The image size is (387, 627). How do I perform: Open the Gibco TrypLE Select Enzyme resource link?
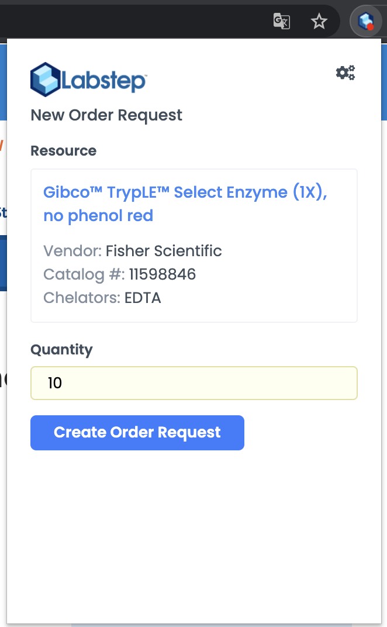185,192
